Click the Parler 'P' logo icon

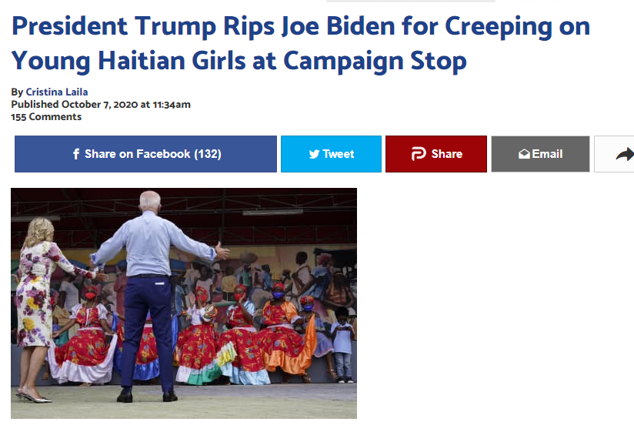(x=419, y=154)
